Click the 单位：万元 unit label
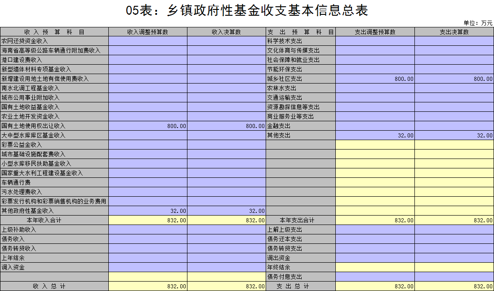 pyautogui.click(x=478, y=23)
